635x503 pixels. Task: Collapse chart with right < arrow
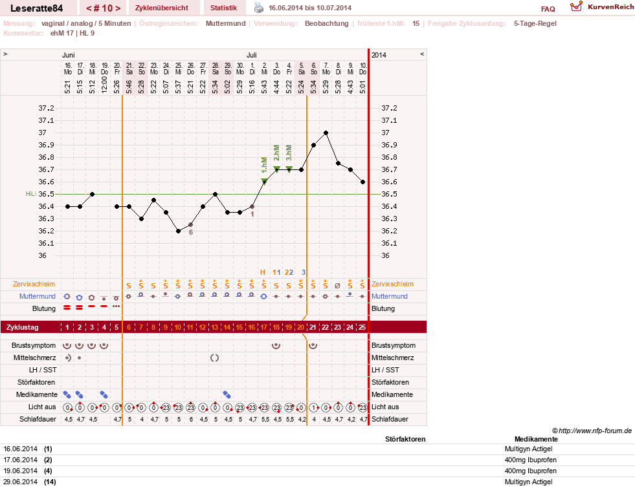point(422,54)
